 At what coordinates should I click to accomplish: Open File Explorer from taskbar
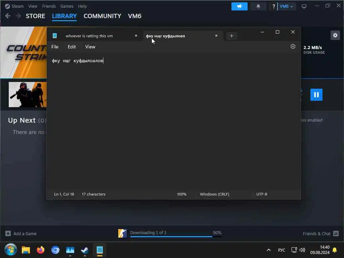[x=26, y=250]
